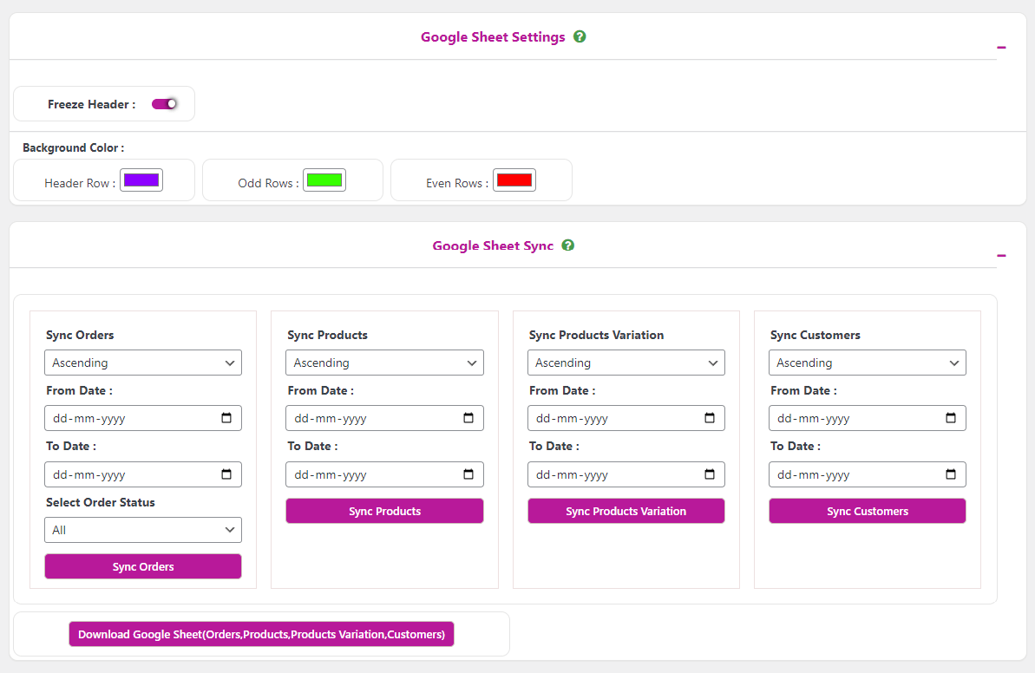Collapse the Google Sheet Settings section
This screenshot has height=673, width=1035.
pyautogui.click(x=1001, y=48)
